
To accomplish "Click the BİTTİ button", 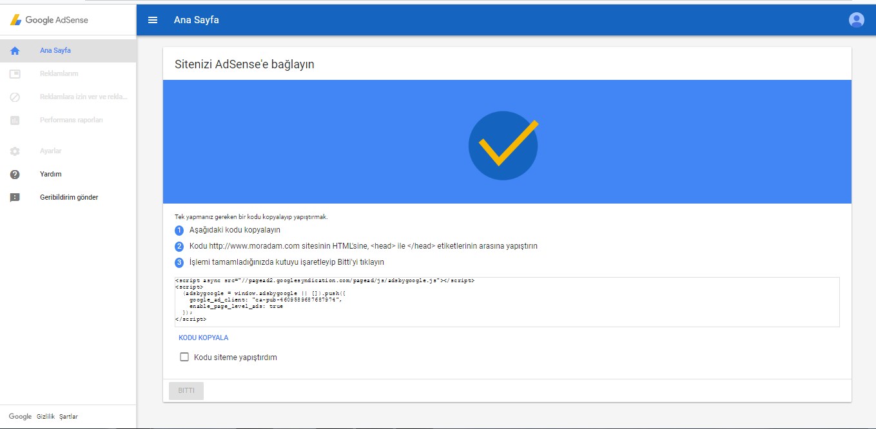I will pyautogui.click(x=186, y=390).
